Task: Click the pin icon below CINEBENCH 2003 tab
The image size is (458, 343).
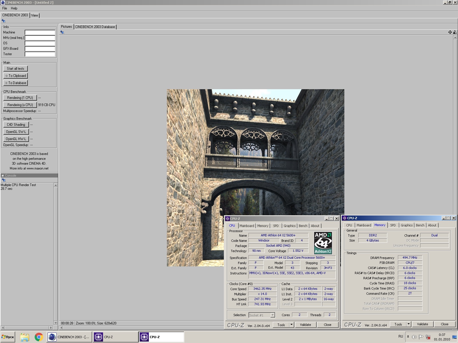Action: click(3, 21)
